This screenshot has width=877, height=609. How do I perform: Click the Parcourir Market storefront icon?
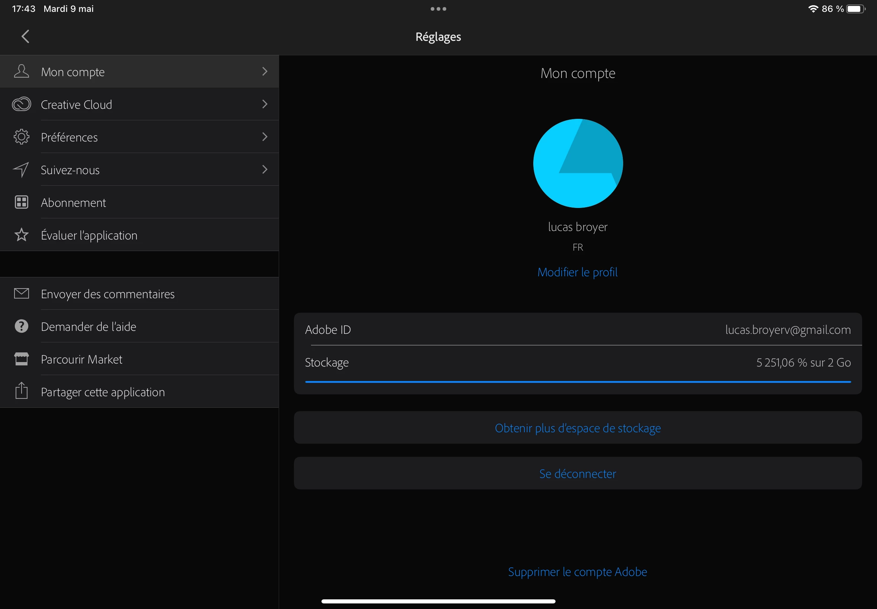(x=22, y=359)
